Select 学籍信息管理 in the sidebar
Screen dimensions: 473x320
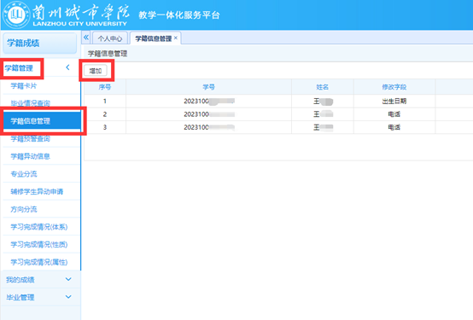[x=42, y=121]
